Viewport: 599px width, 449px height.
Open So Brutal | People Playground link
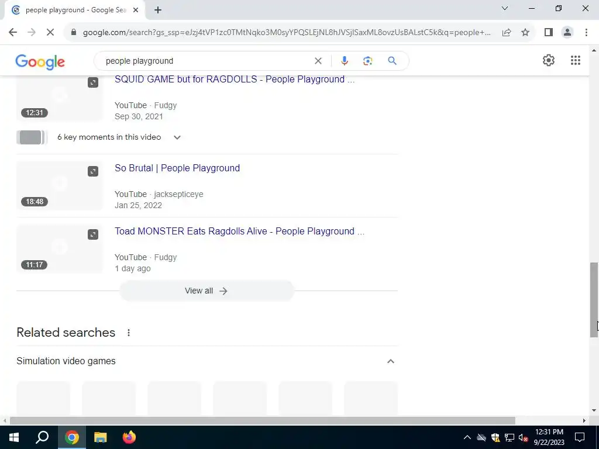(x=177, y=168)
